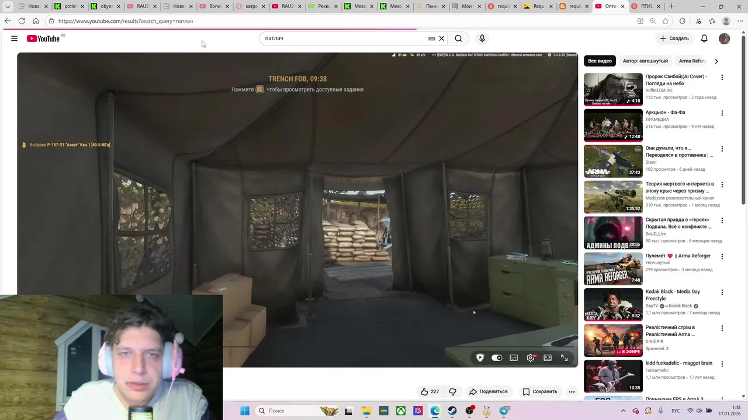The height and width of the screenshot is (420, 748).
Task: Open the tab search dropdown
Action: [x=8, y=6]
